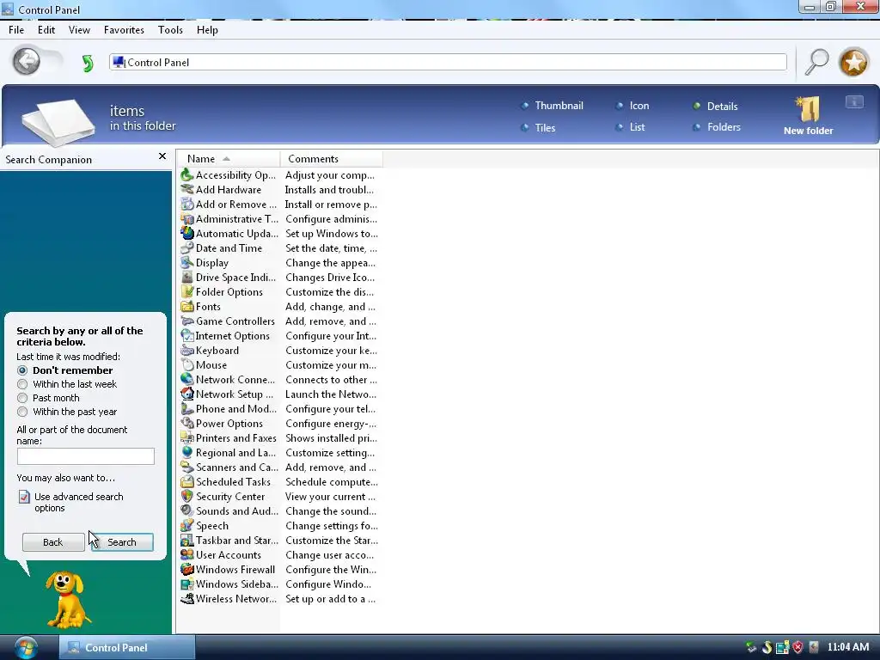Open the Tools menu

[x=170, y=30]
